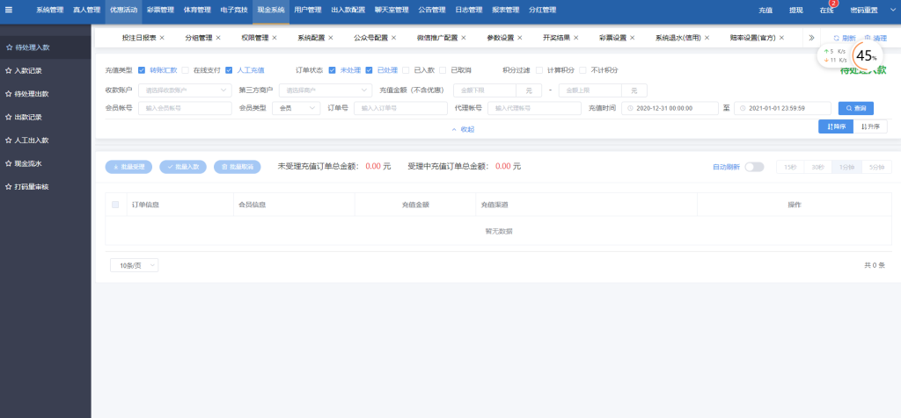Click the blue 查询 search button

coord(855,108)
